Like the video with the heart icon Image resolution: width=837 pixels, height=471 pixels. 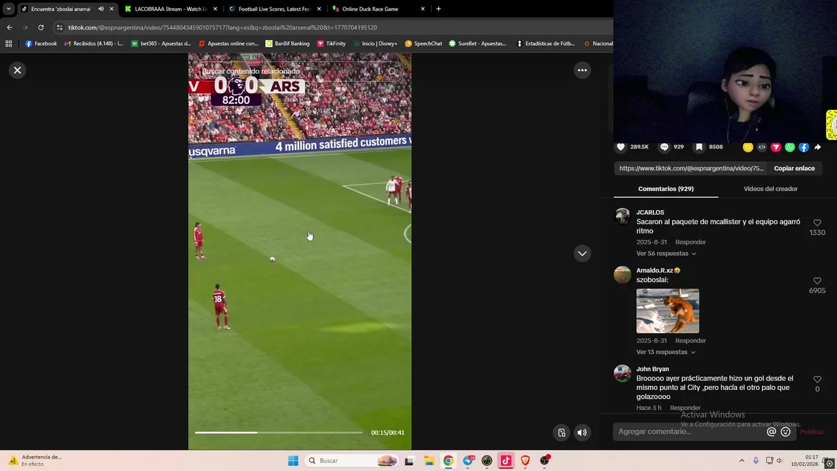621,147
